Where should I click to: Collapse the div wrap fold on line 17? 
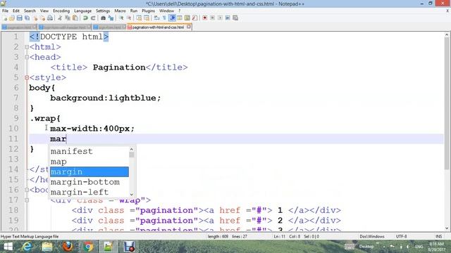[x=27, y=200]
